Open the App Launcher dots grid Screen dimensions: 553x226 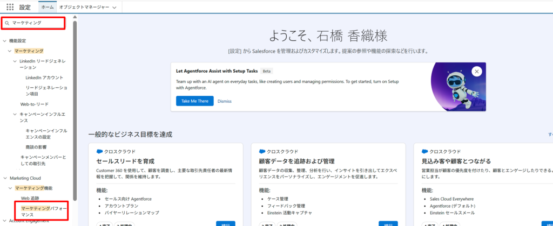(x=10, y=7)
